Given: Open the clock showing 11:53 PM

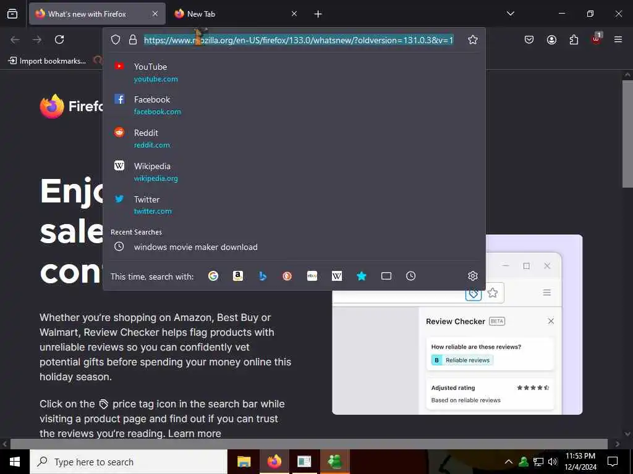Looking at the screenshot, I should [x=580, y=462].
